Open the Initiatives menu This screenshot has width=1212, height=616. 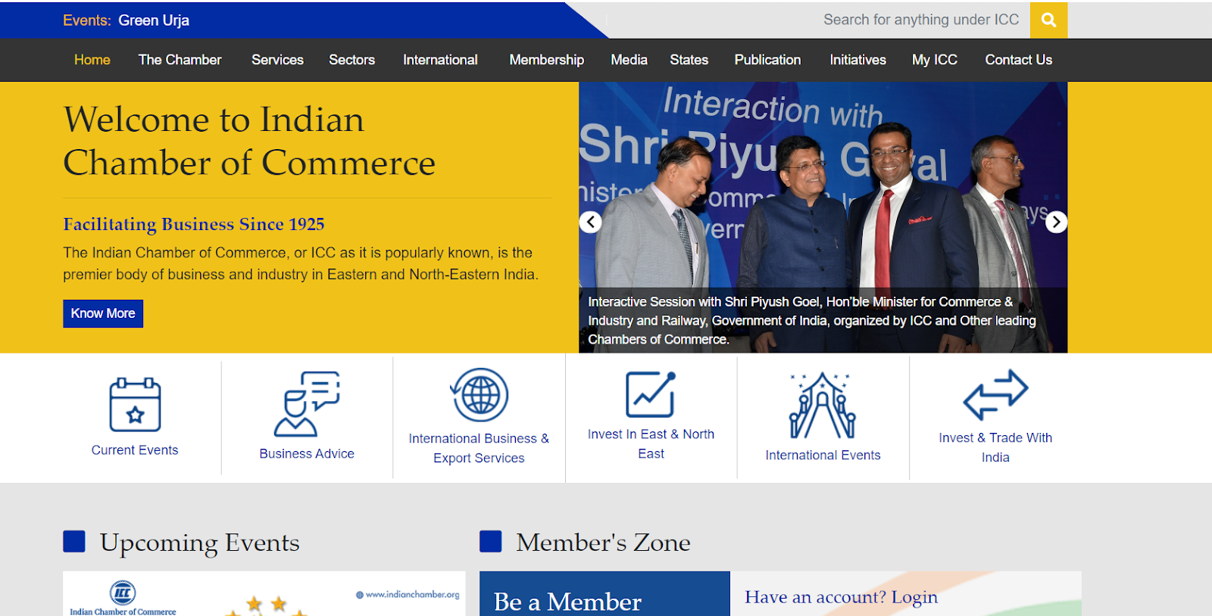tap(857, 60)
